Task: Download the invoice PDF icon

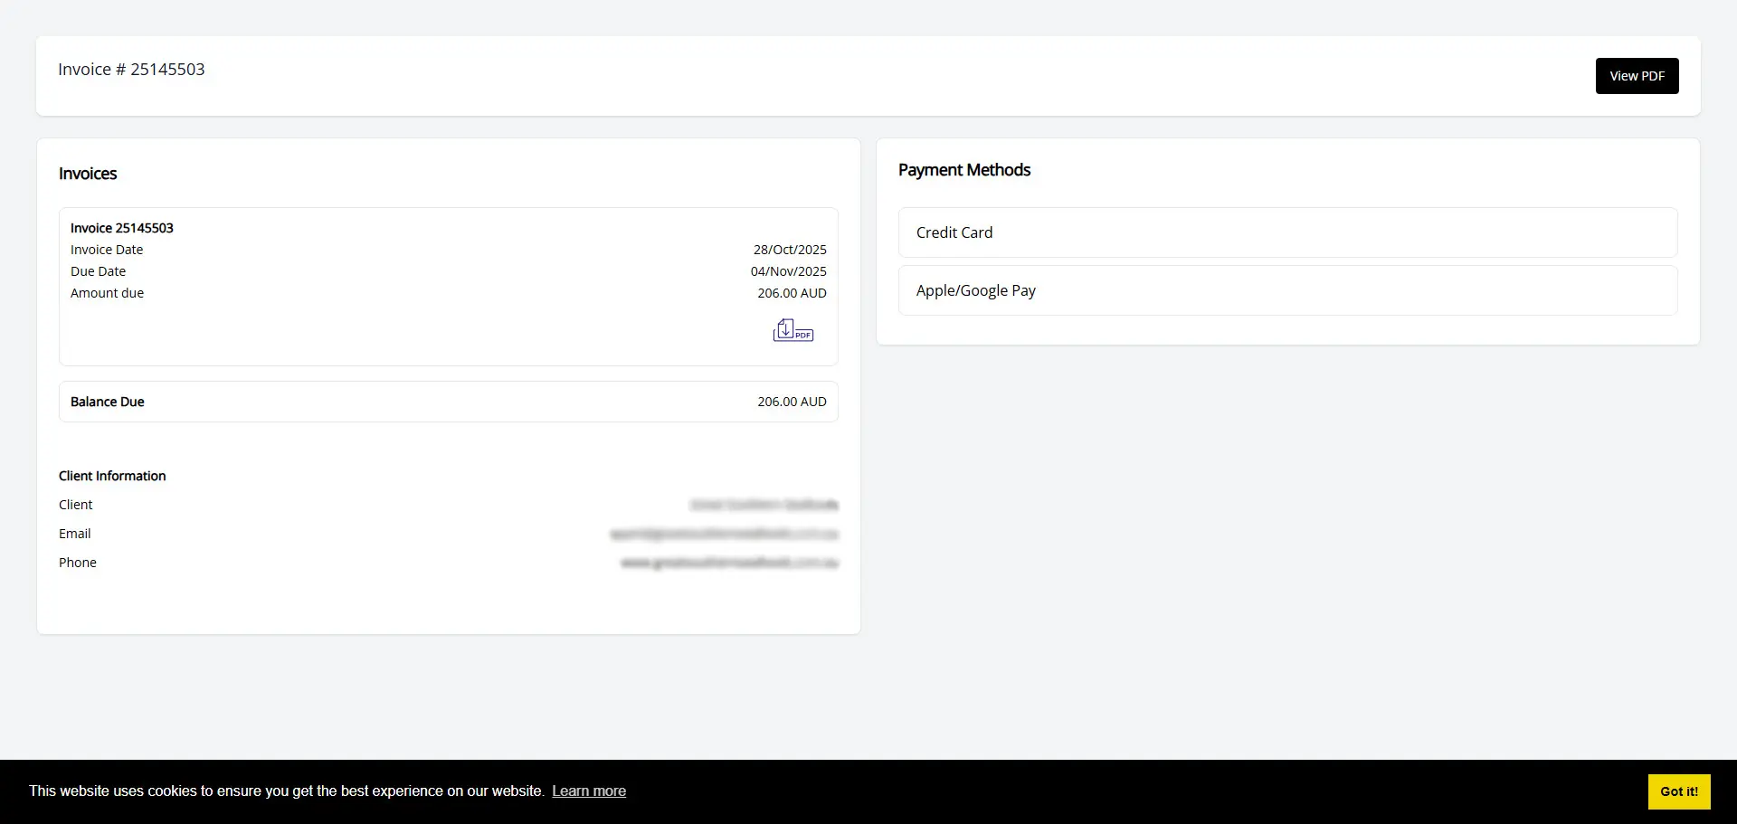Action: (793, 330)
